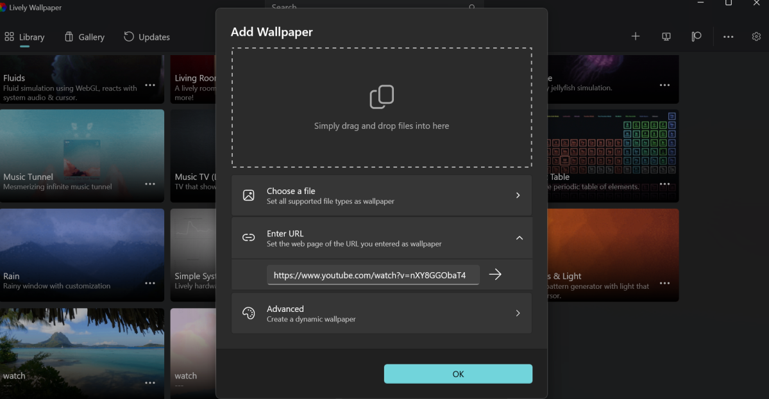Choose the Rain wallpaper thumbnail

point(82,255)
